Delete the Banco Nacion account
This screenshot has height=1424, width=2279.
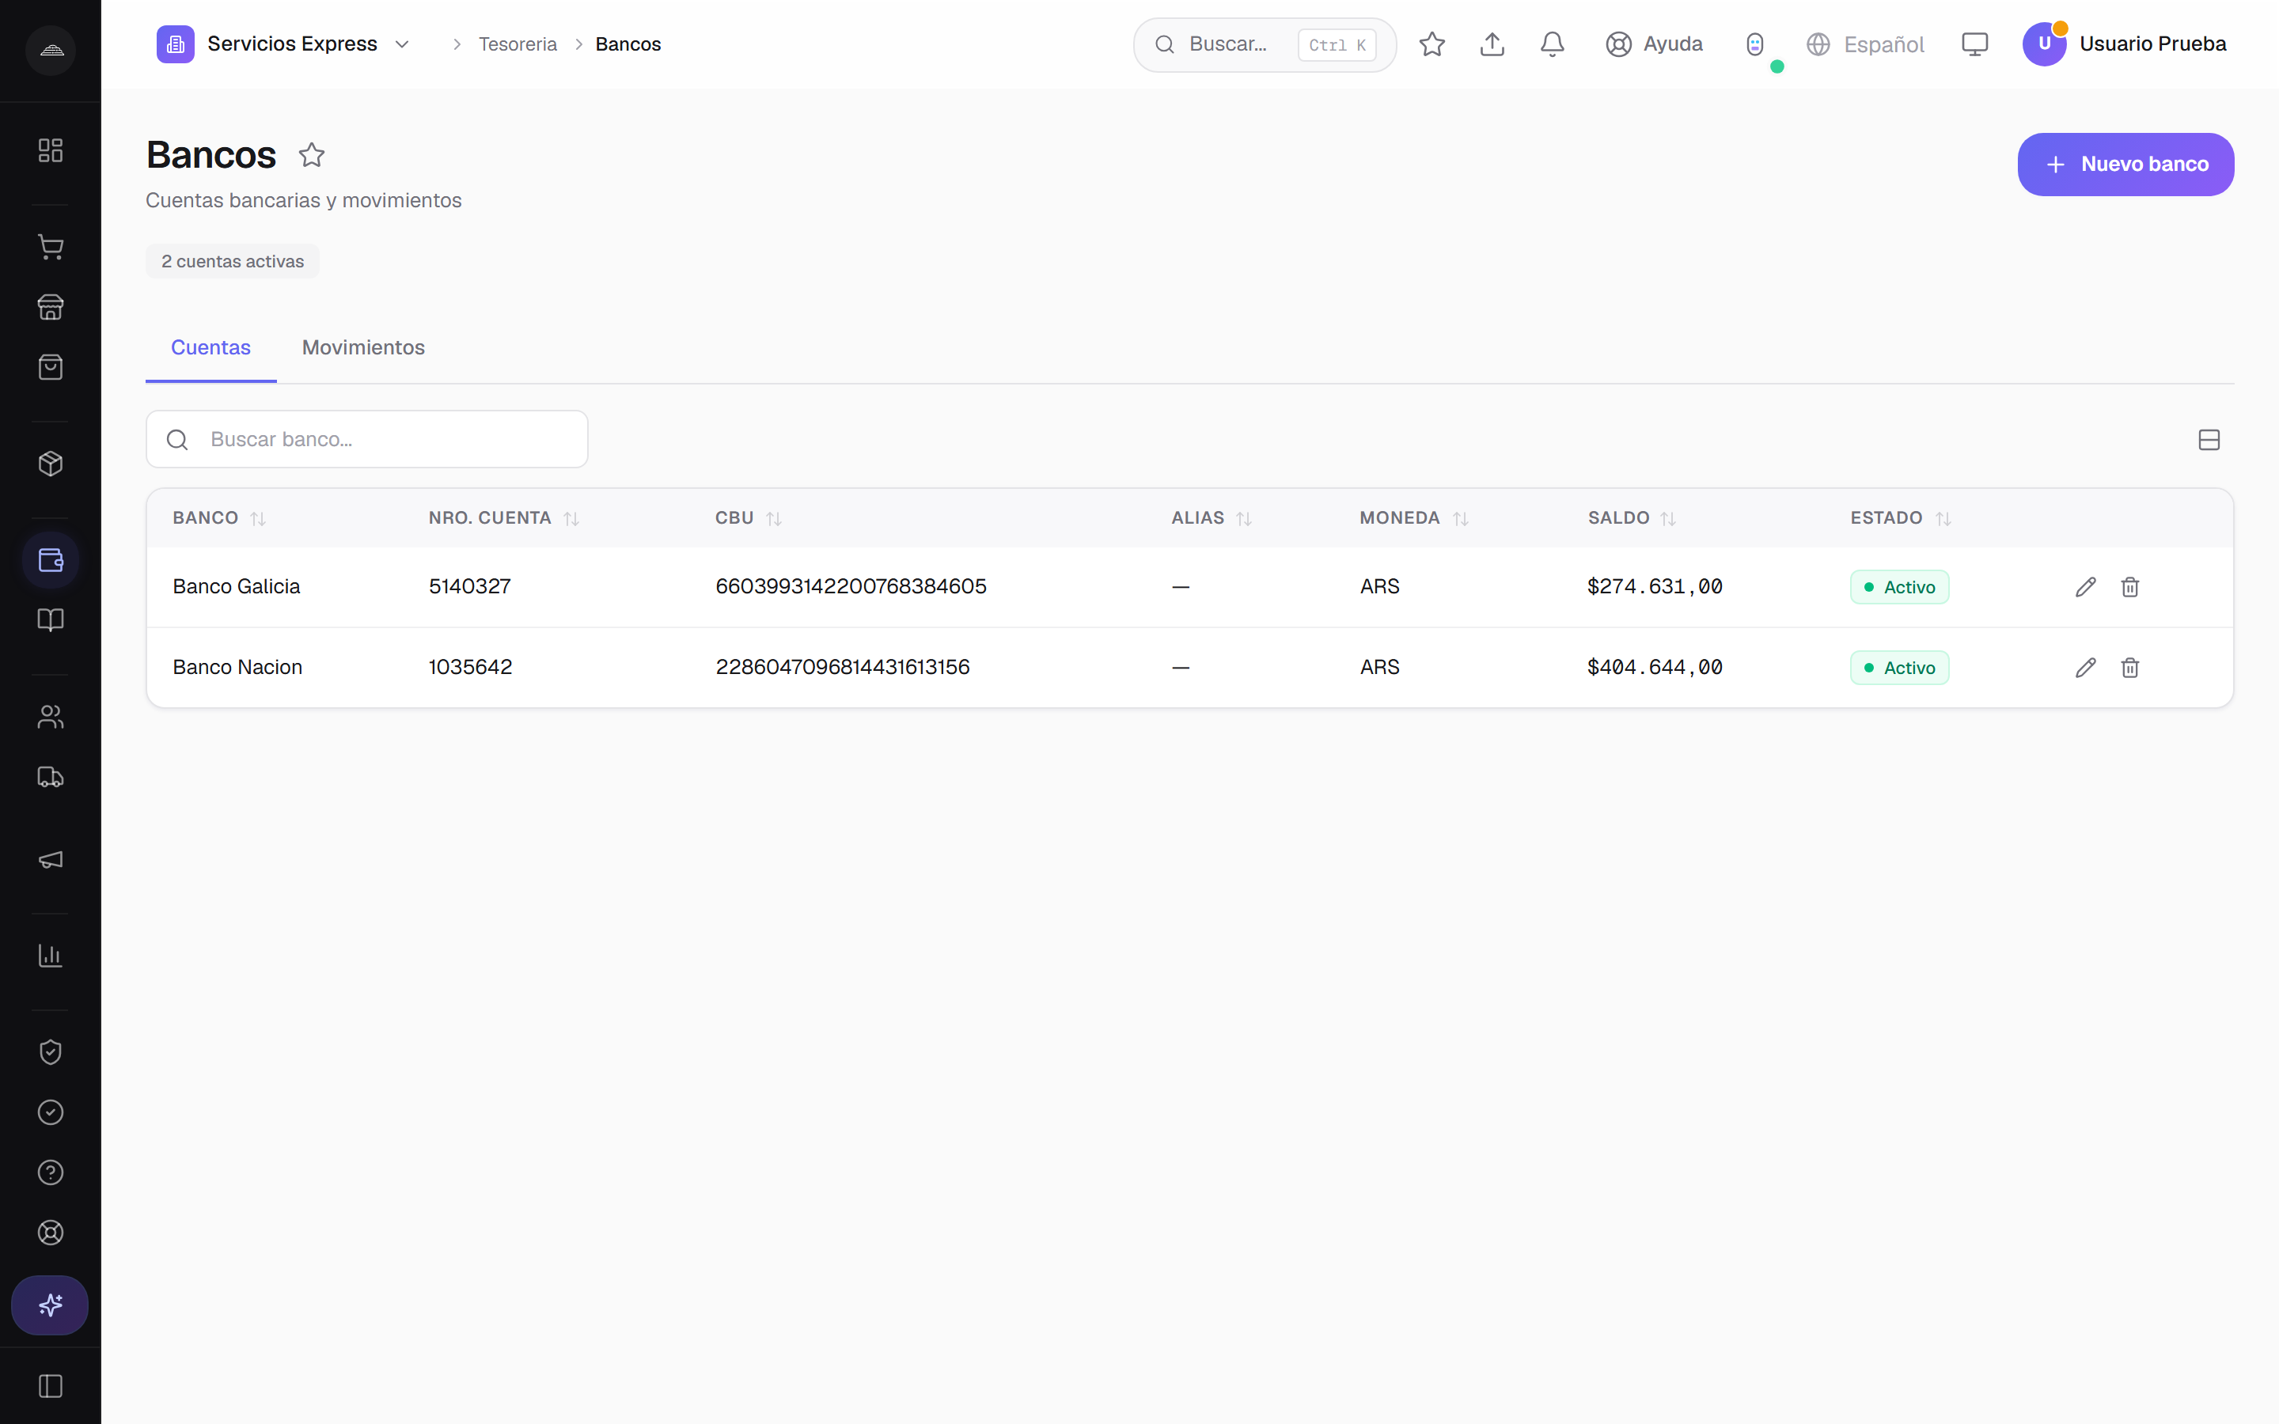tap(2129, 668)
